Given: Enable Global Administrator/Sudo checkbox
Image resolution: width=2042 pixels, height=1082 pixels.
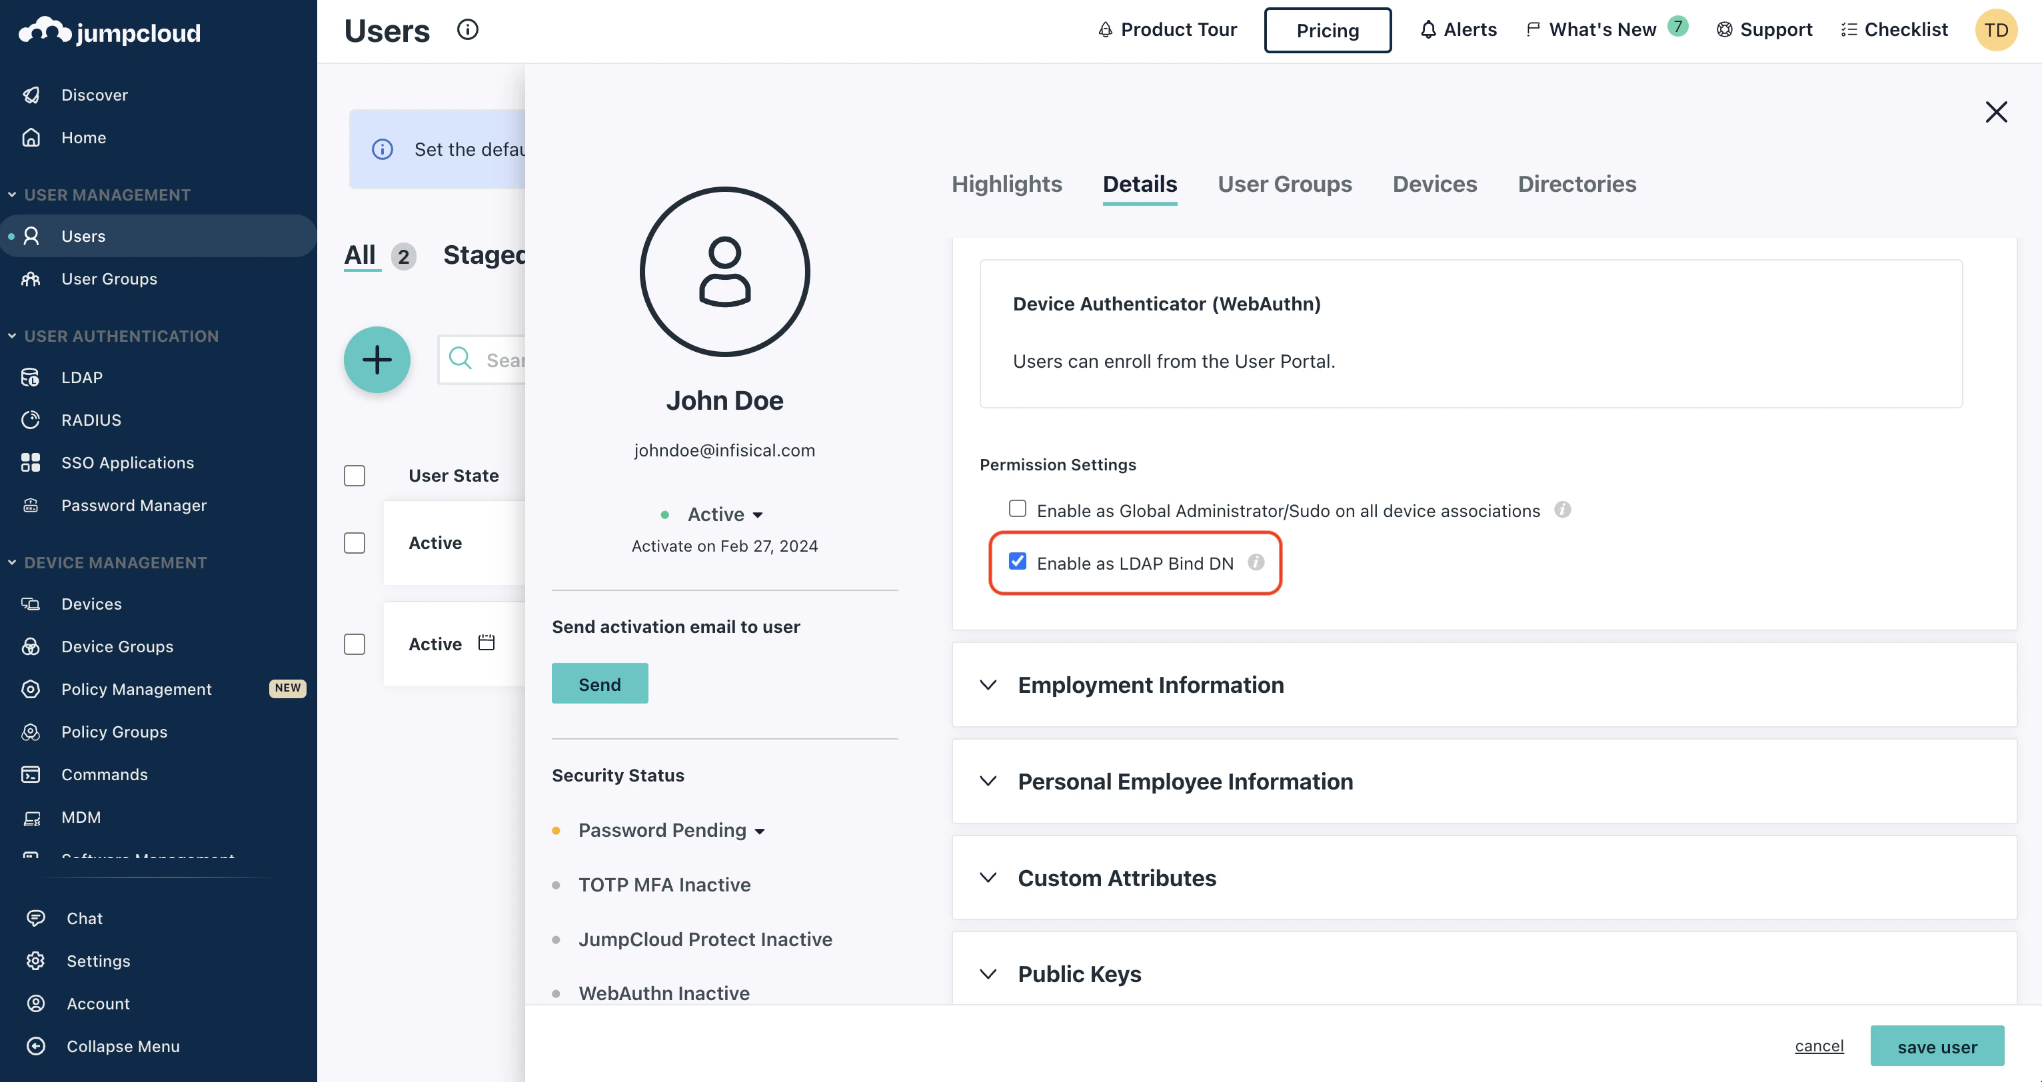Looking at the screenshot, I should click(1018, 509).
